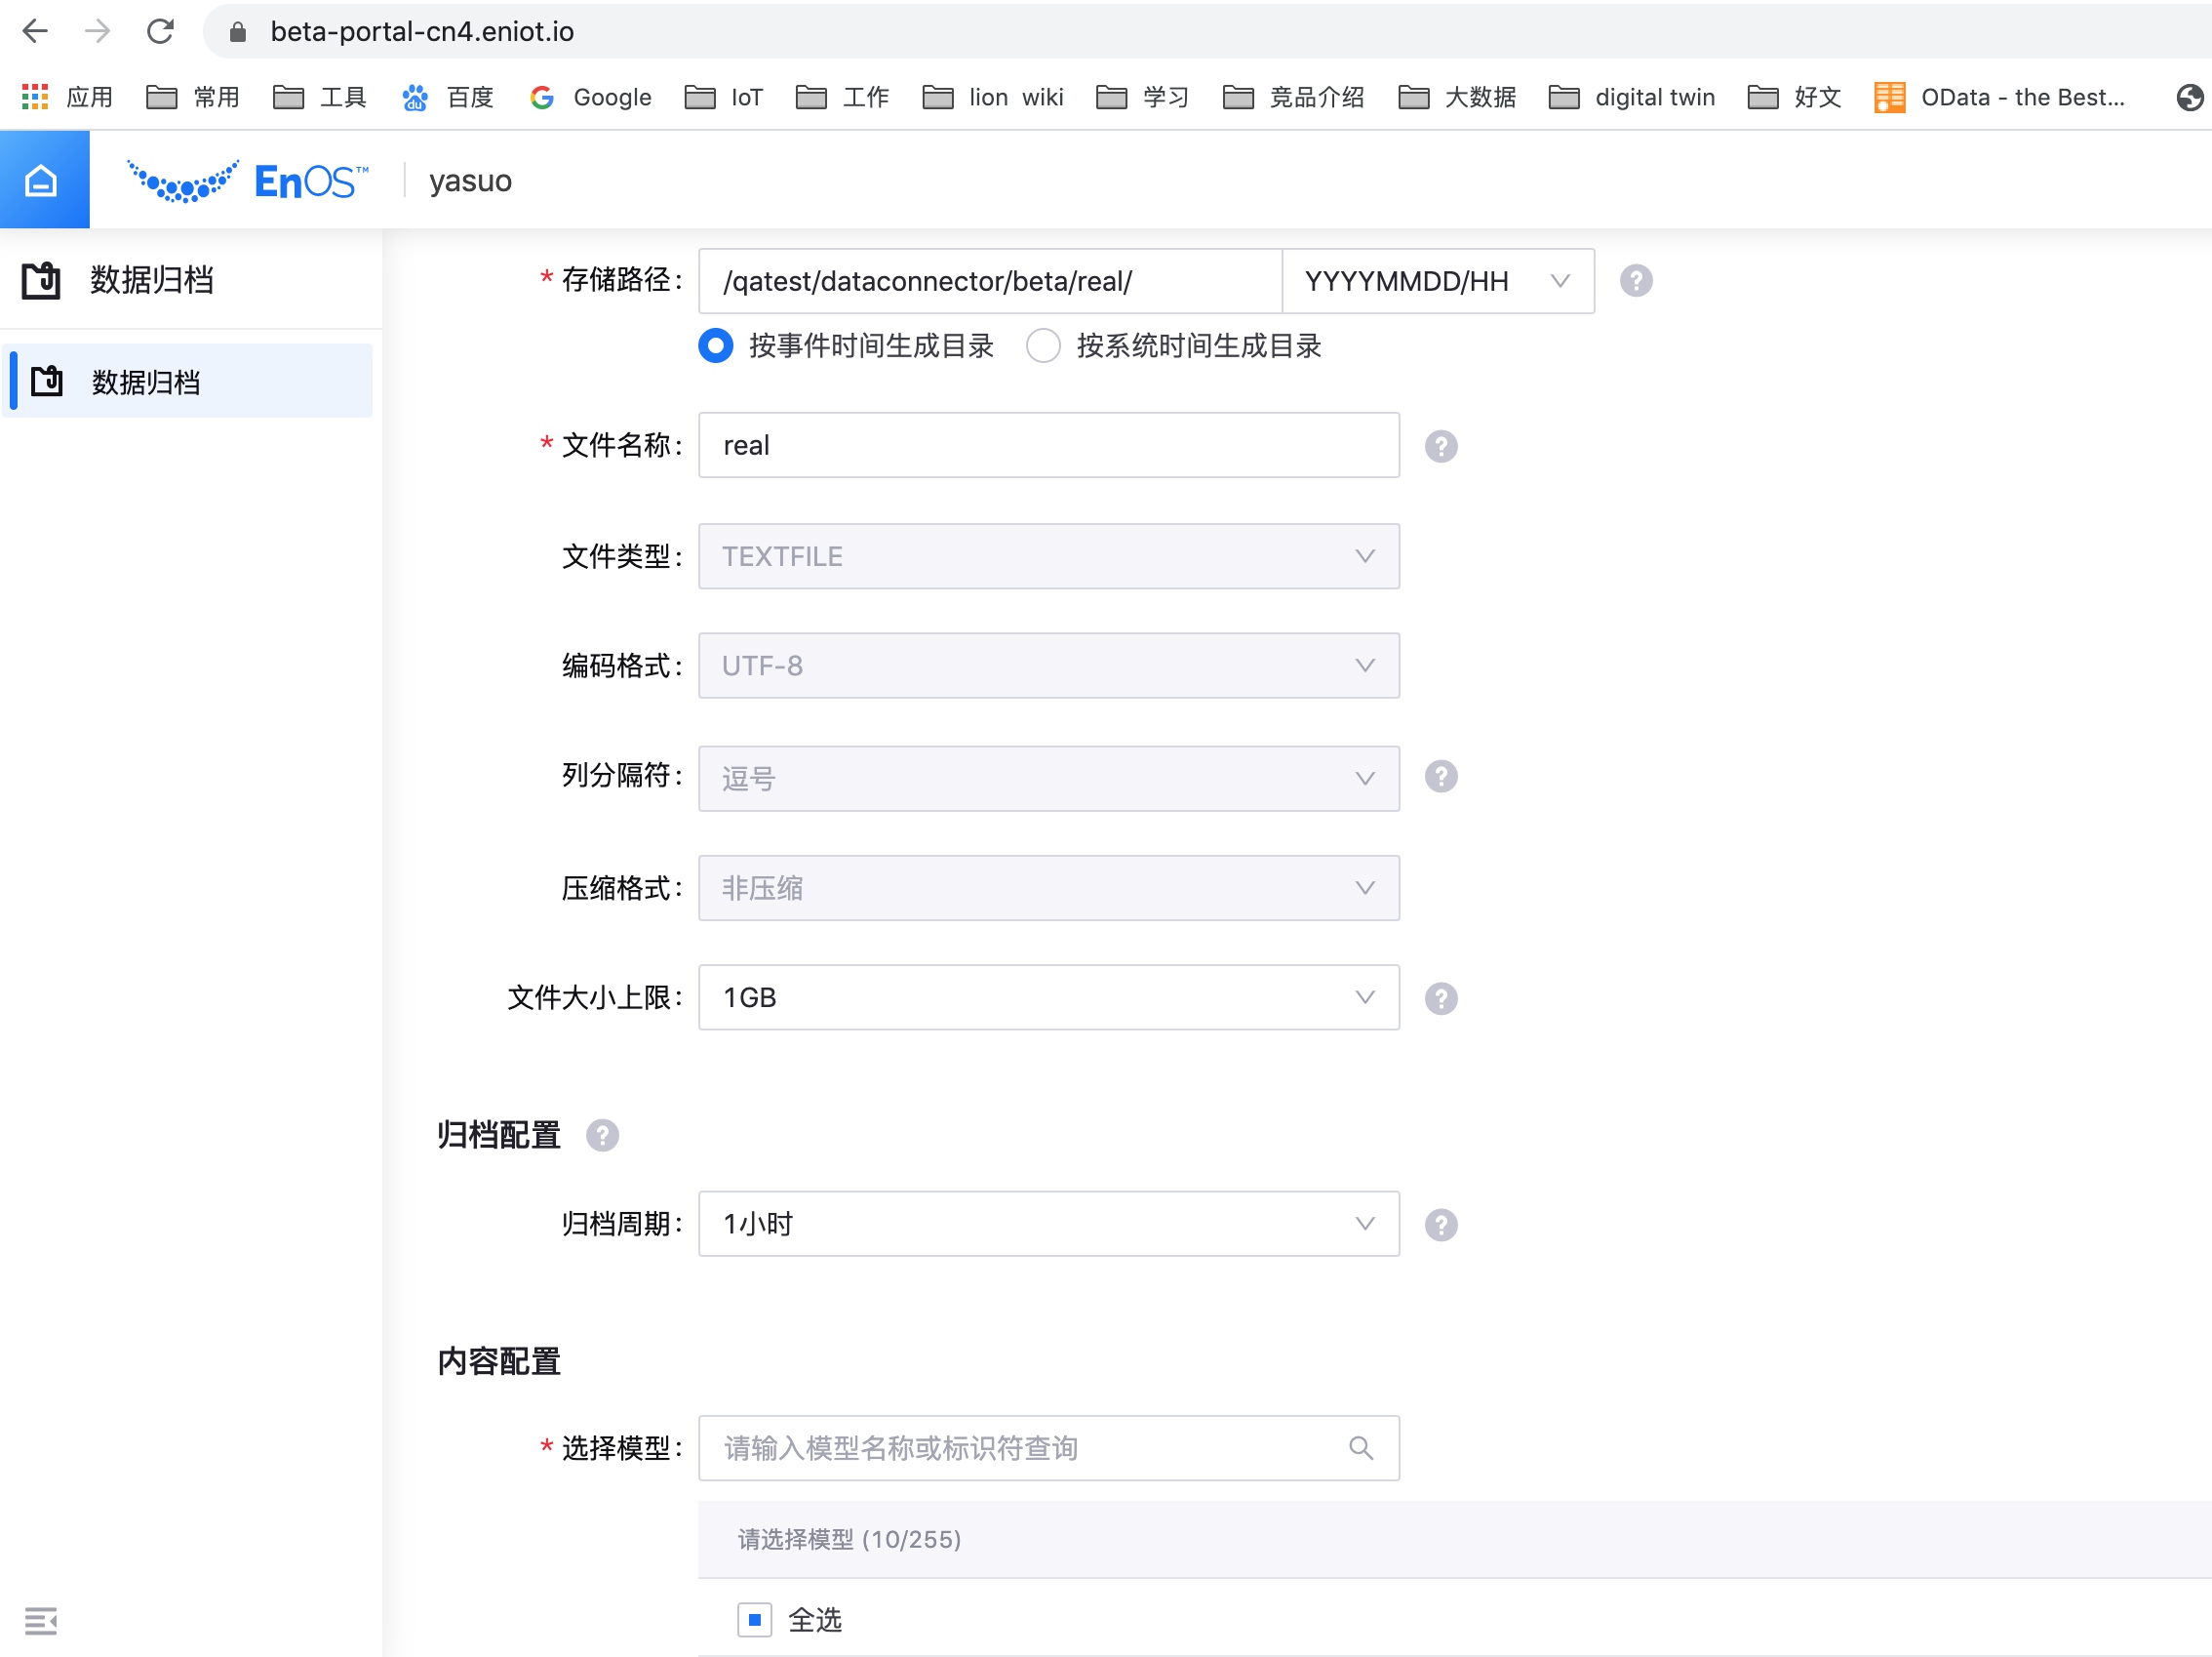Click search icon in model field
Viewport: 2212px width, 1657px height.
click(x=1360, y=1448)
